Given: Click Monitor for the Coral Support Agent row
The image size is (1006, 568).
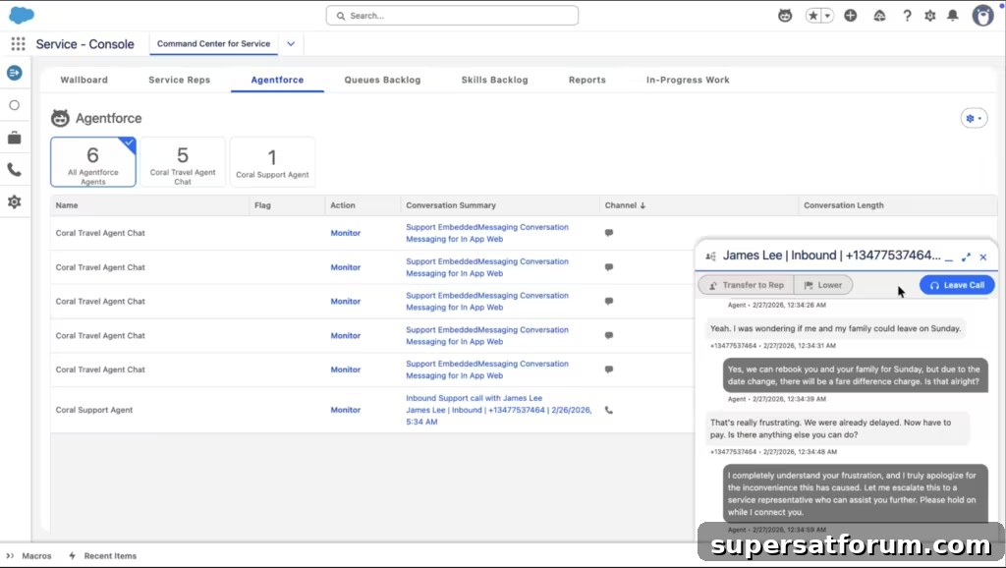Looking at the screenshot, I should pyautogui.click(x=345, y=410).
